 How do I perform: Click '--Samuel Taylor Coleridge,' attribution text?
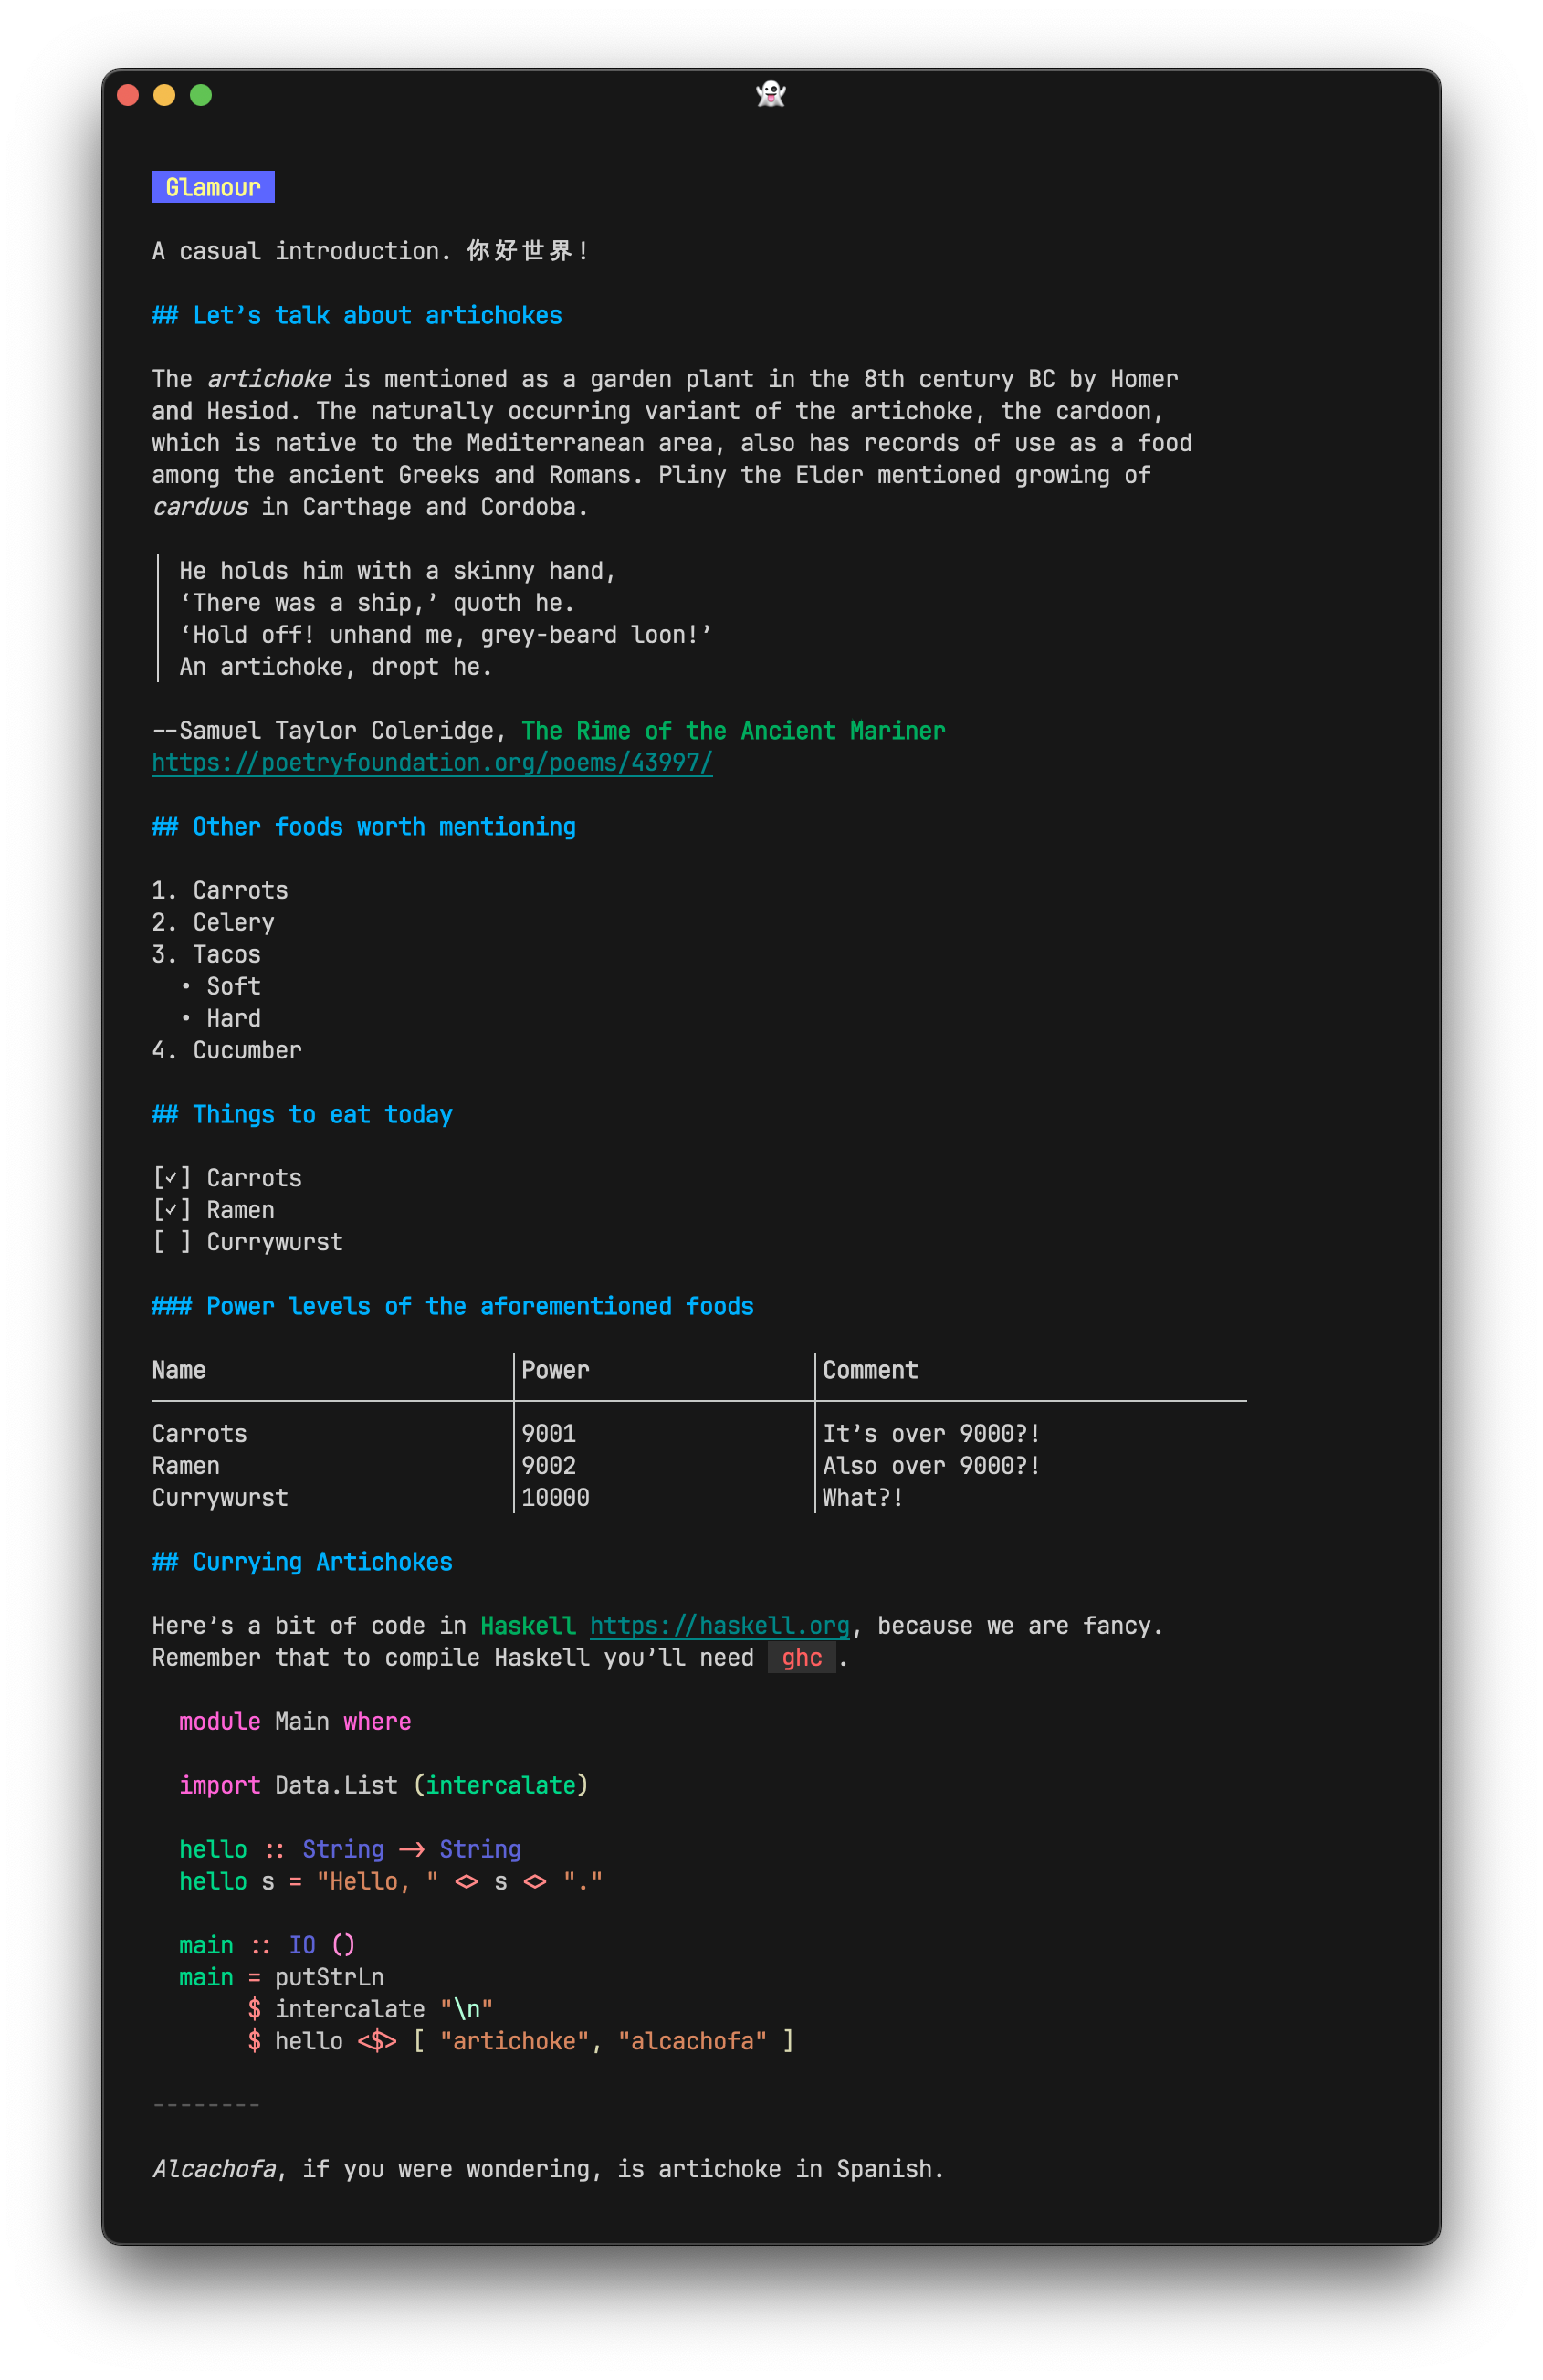coord(330,731)
